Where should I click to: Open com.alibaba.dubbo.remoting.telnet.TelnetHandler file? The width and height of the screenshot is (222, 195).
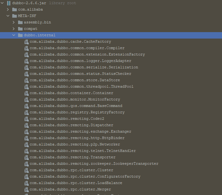pyautogui.click(x=83, y=151)
